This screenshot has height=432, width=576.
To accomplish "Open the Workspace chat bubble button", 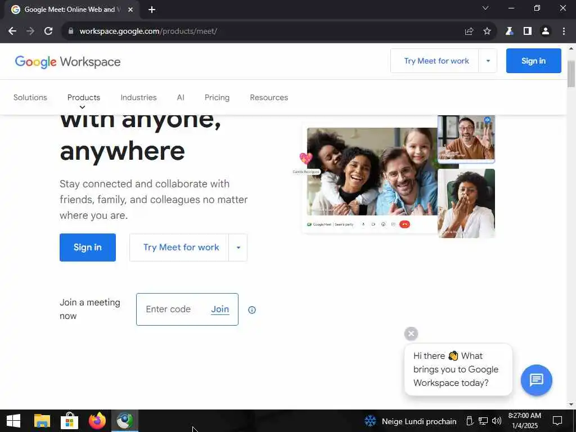I will pos(536,380).
